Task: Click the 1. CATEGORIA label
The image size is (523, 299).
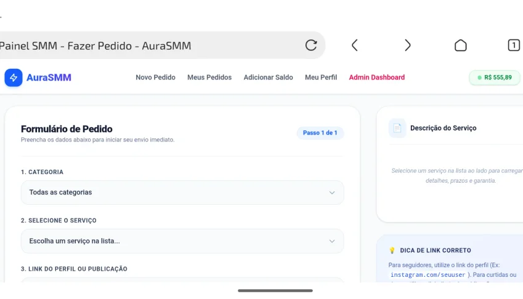Action: tap(42, 172)
